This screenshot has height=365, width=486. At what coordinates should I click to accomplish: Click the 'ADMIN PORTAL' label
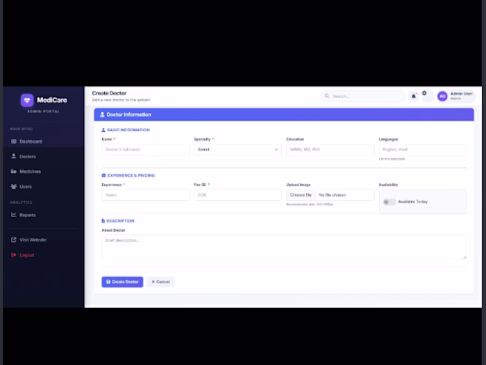pos(43,111)
